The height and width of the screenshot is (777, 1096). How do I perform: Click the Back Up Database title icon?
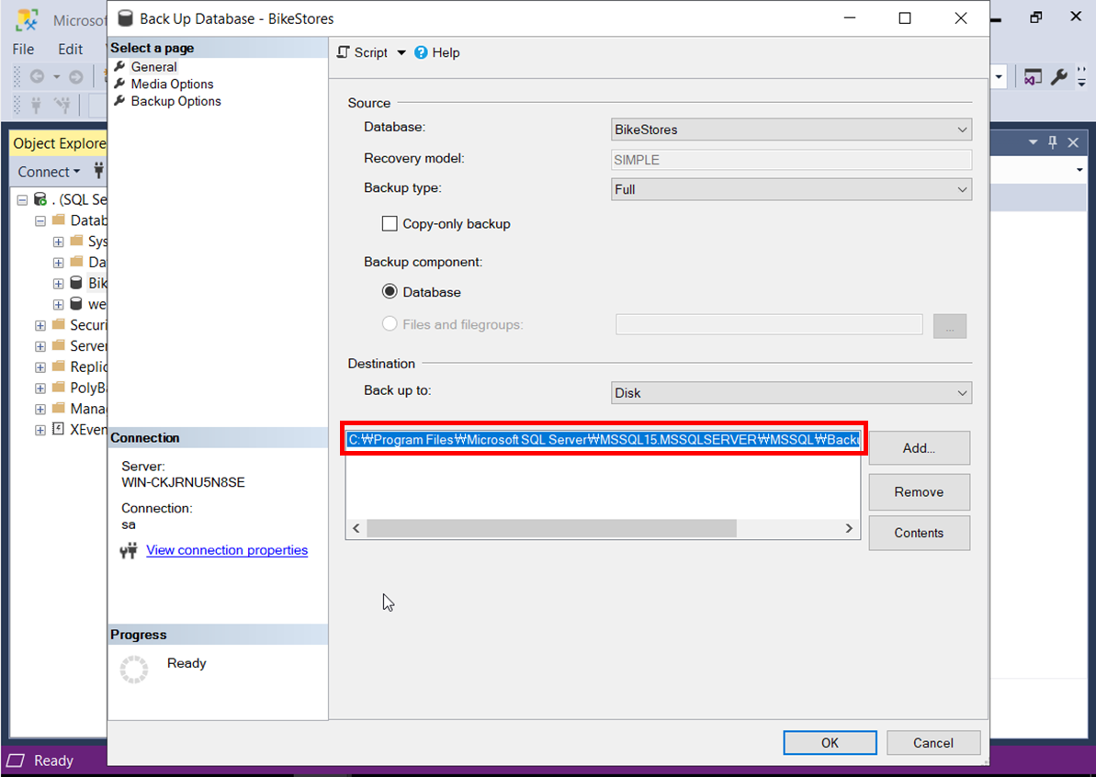pos(125,19)
